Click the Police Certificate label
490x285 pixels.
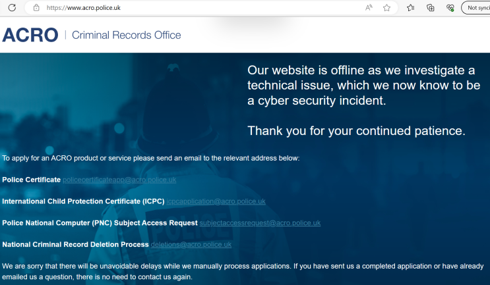point(31,180)
